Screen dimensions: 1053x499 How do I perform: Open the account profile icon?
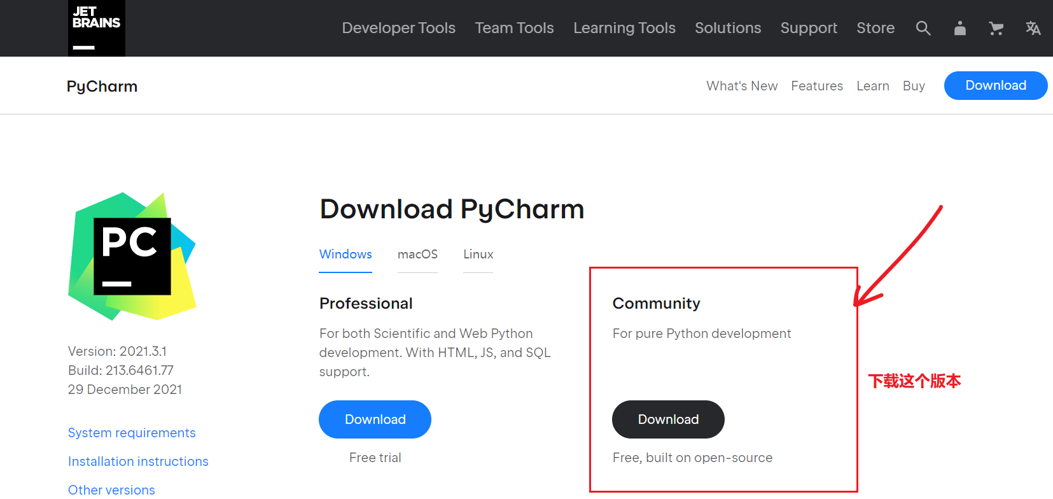coord(960,28)
